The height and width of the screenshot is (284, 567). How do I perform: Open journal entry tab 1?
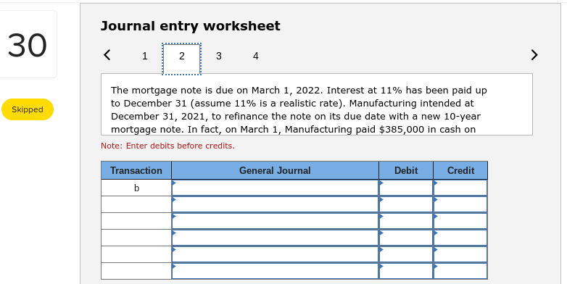pos(144,56)
